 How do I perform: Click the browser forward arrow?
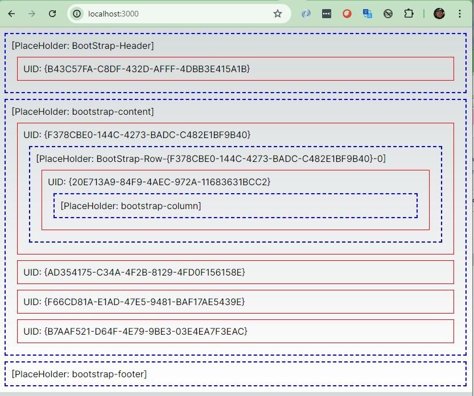pos(32,14)
